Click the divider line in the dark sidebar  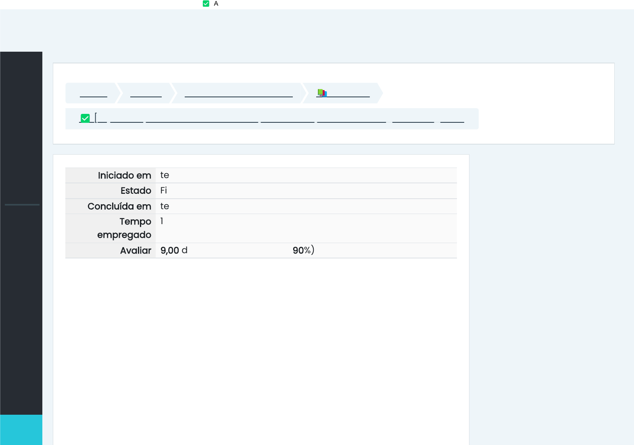coord(22,205)
